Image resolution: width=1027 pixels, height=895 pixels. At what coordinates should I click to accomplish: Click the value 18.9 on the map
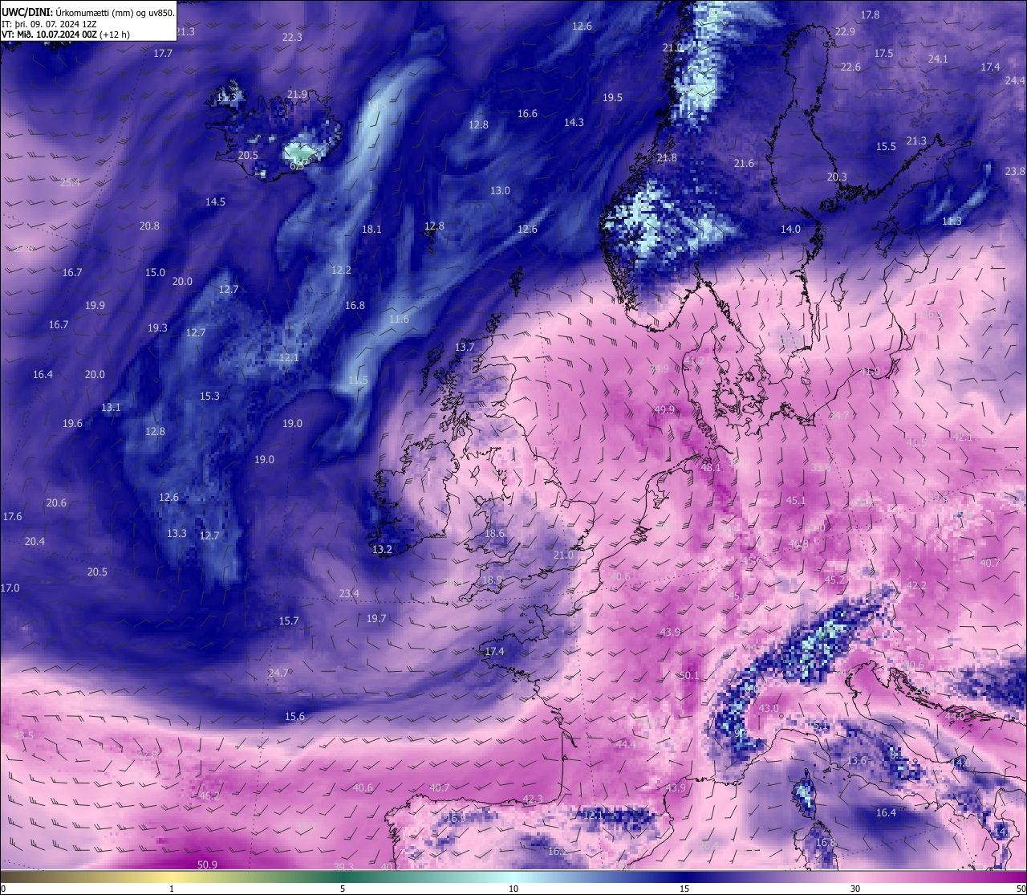click(492, 580)
